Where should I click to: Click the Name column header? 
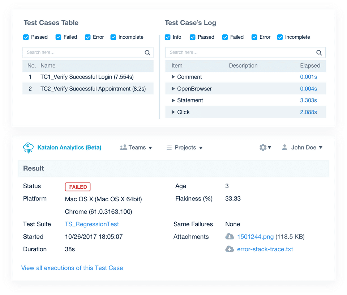click(x=48, y=66)
